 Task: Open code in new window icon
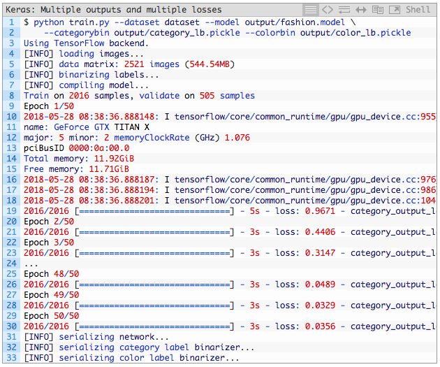(x=395, y=10)
